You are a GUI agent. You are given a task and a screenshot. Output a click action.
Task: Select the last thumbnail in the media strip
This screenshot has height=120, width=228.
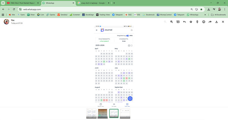[x=125, y=113]
